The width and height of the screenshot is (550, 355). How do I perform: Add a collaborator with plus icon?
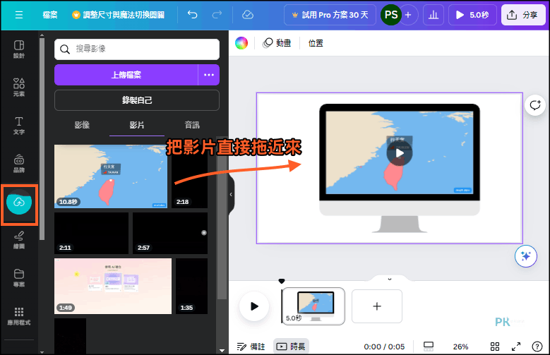(408, 15)
